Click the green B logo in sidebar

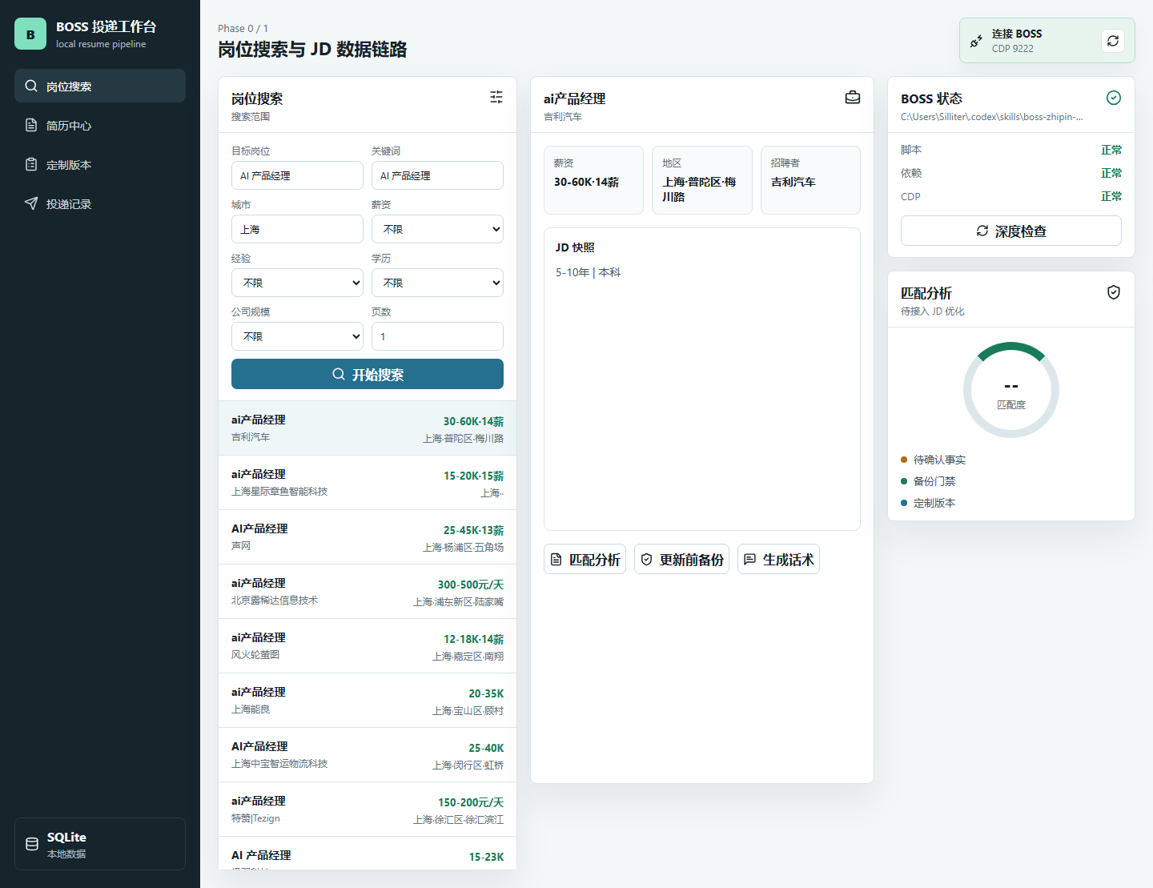click(30, 34)
